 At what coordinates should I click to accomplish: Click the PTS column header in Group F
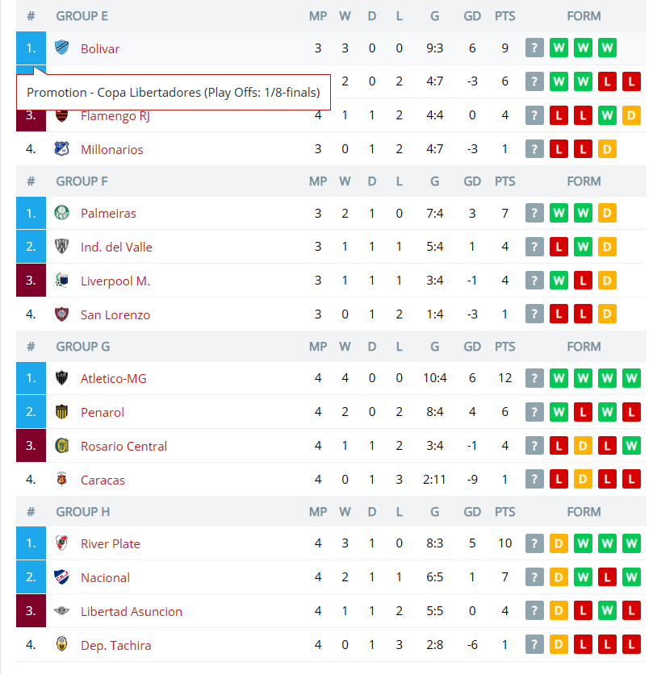click(504, 181)
